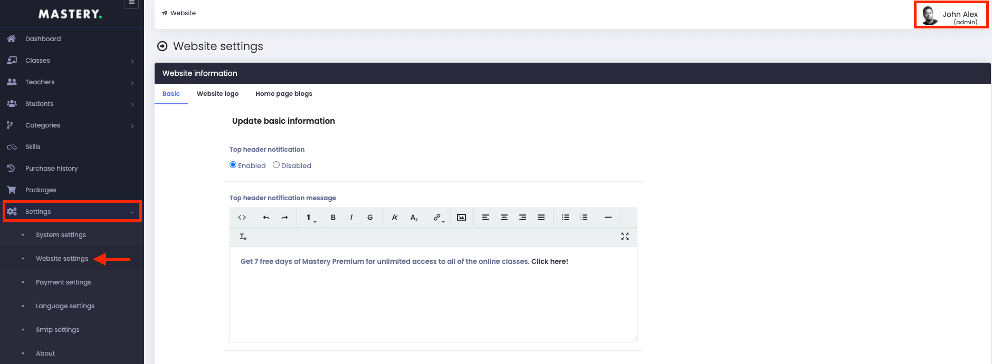This screenshot has height=364, width=992.
Task: Align text right in editor
Action: coord(522,218)
